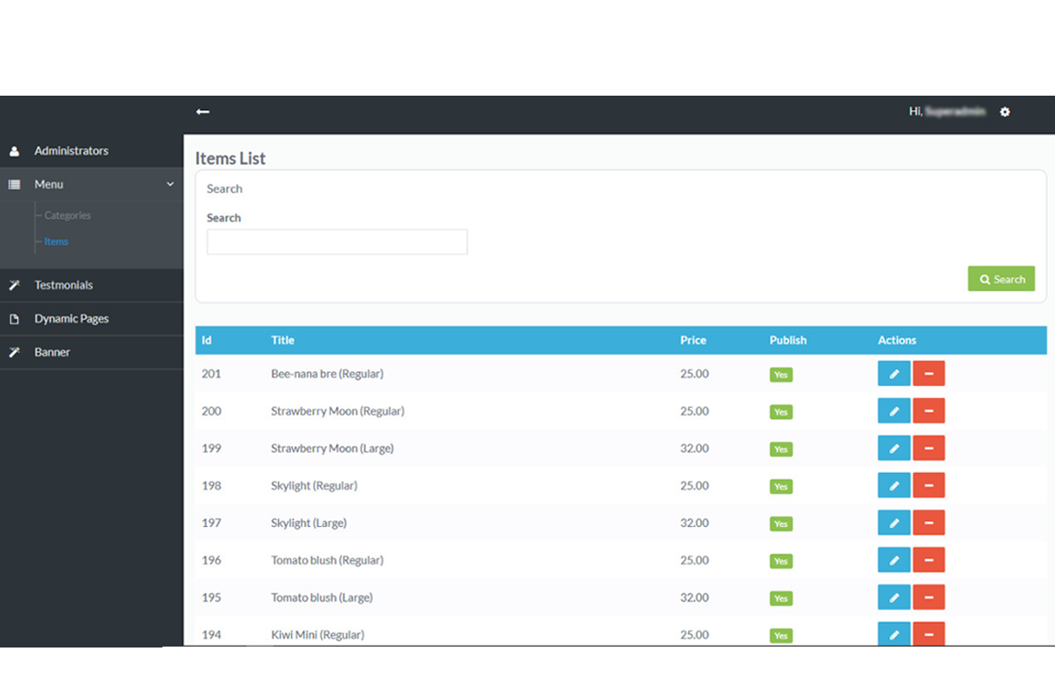Toggle the Yes badge on Tomato blush (Large)
The image size is (1055, 698).
point(780,598)
